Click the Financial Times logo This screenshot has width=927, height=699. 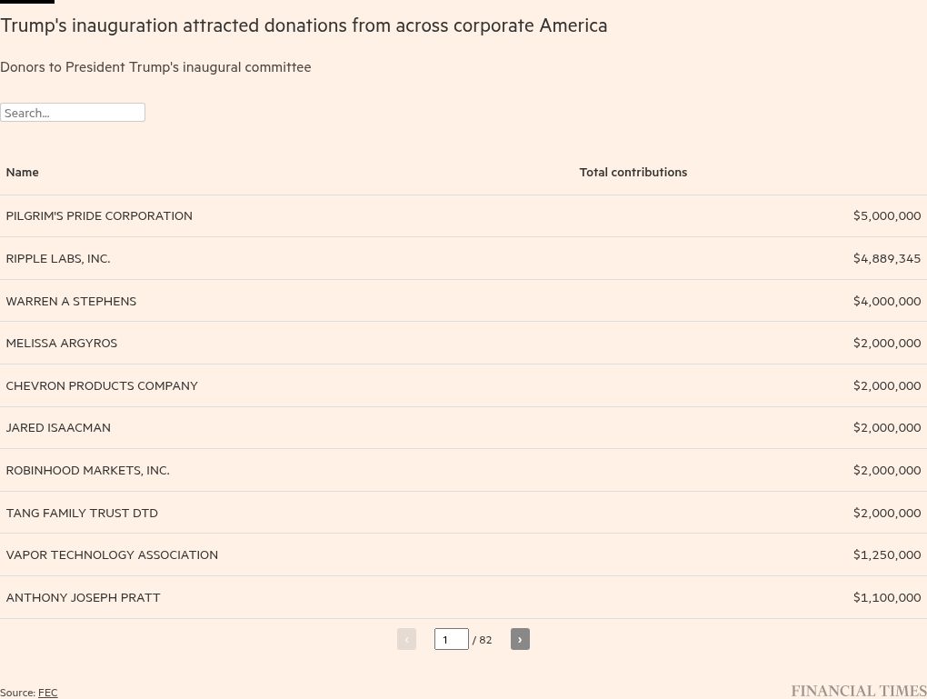(x=859, y=691)
